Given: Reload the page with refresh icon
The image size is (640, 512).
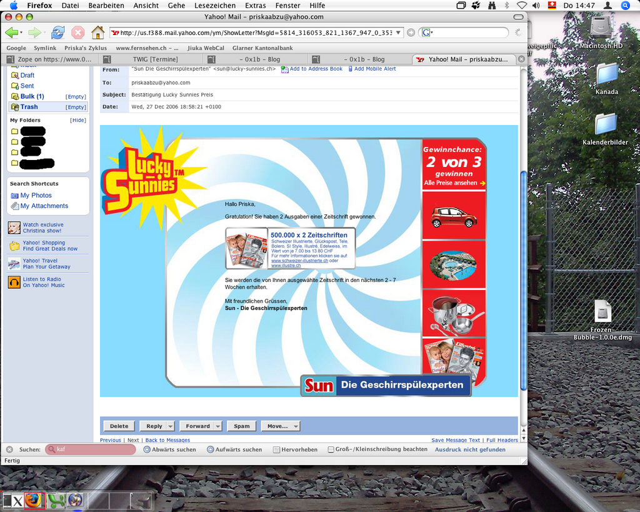Looking at the screenshot, I should point(58,33).
